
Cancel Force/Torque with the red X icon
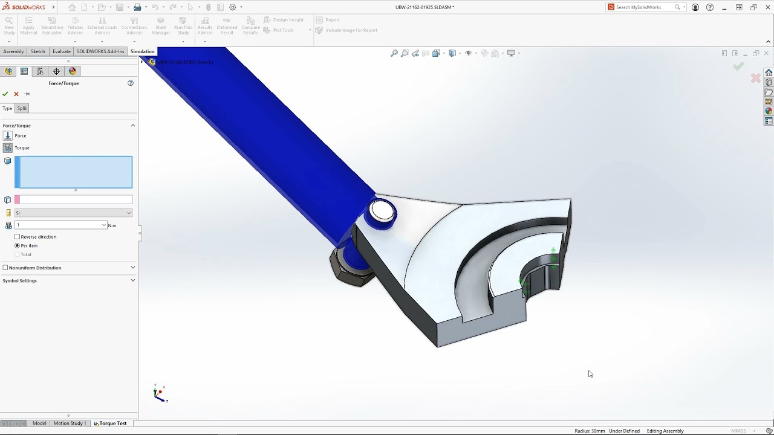coord(16,94)
